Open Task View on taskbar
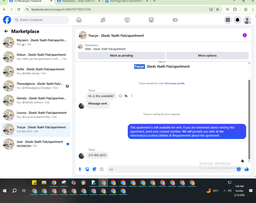Image resolution: width=256 pixels, height=203 pixels. 24,191
